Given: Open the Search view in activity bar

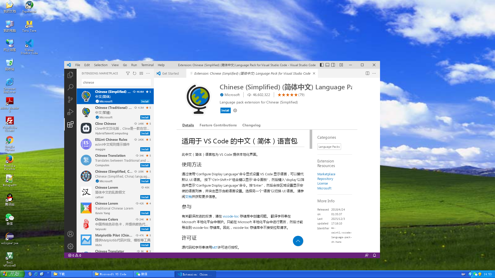Looking at the screenshot, I should 70,87.
